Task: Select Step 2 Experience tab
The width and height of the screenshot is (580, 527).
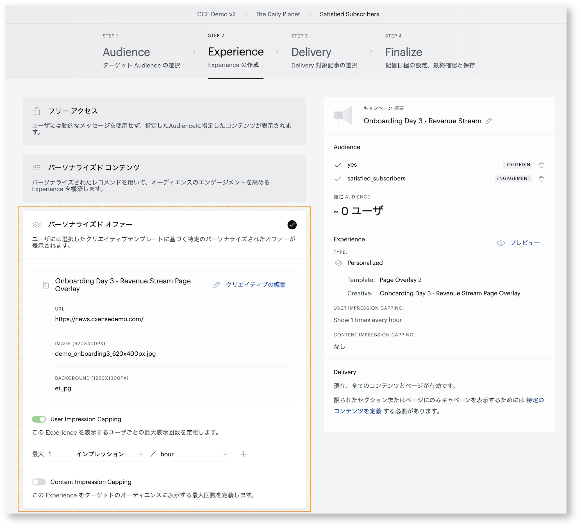Action: point(236,51)
